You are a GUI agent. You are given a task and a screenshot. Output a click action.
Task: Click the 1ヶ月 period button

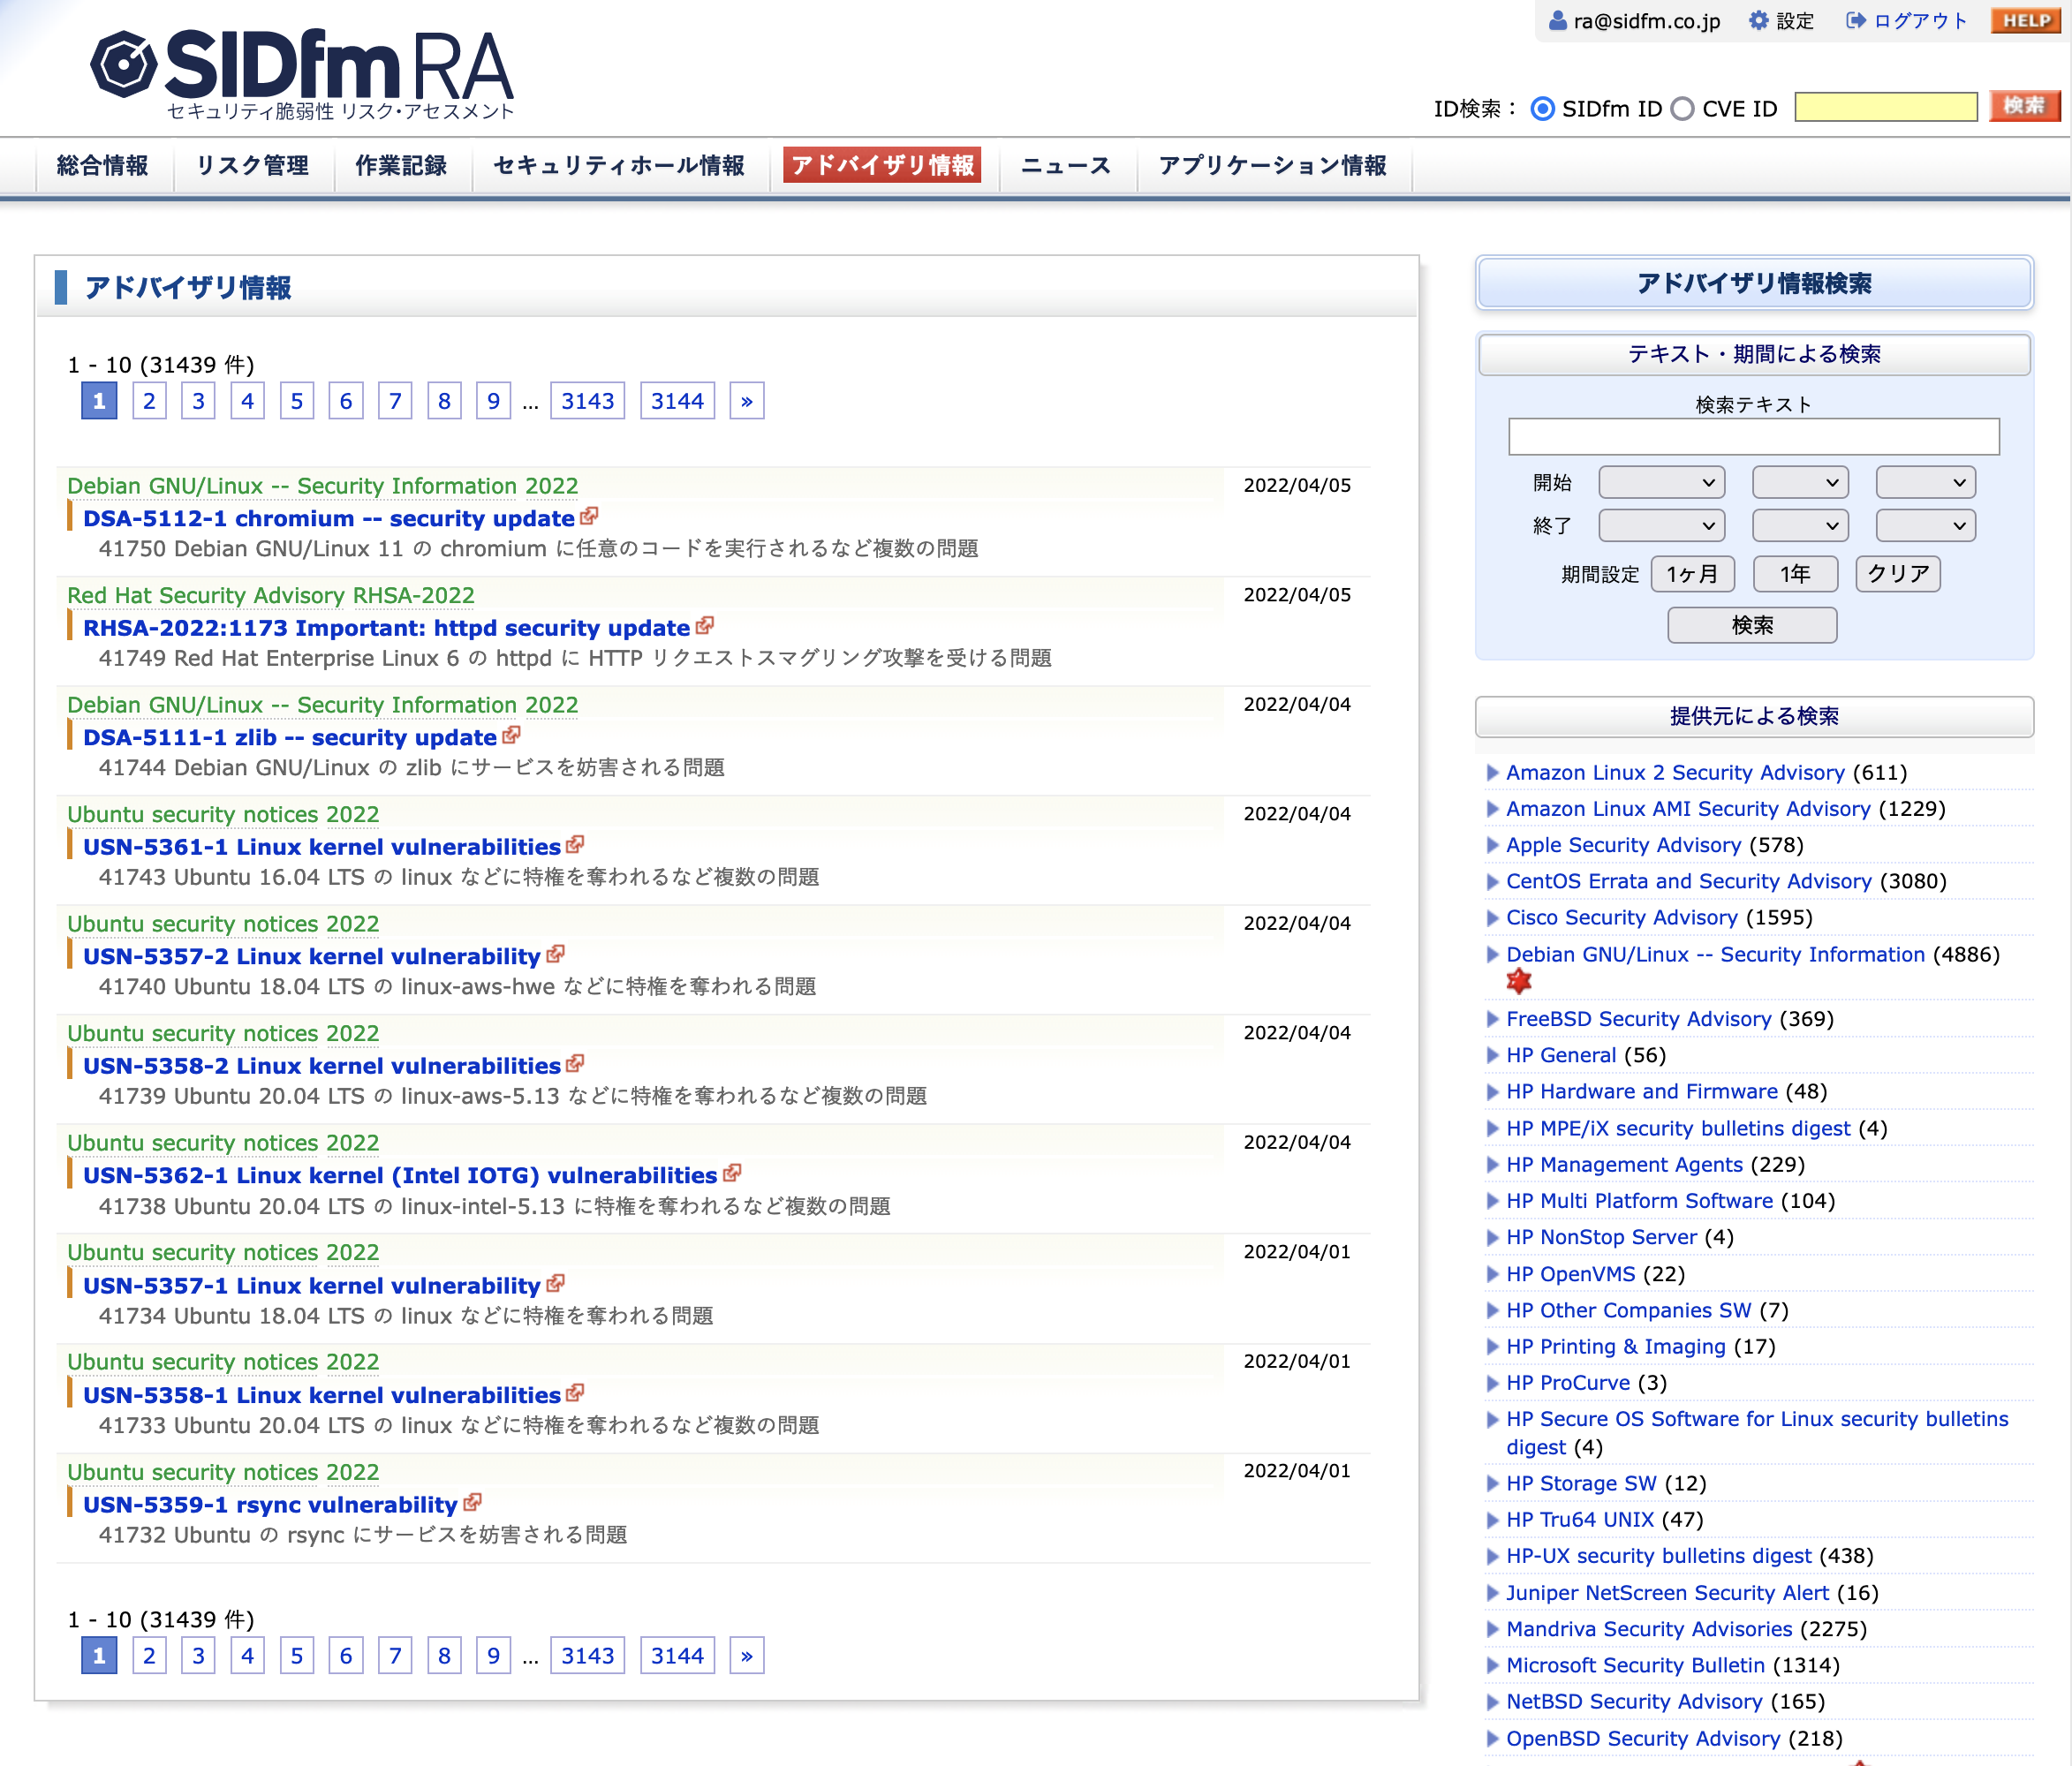click(x=1692, y=574)
